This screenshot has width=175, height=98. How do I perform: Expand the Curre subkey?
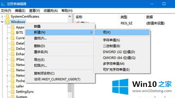(x=7, y=38)
